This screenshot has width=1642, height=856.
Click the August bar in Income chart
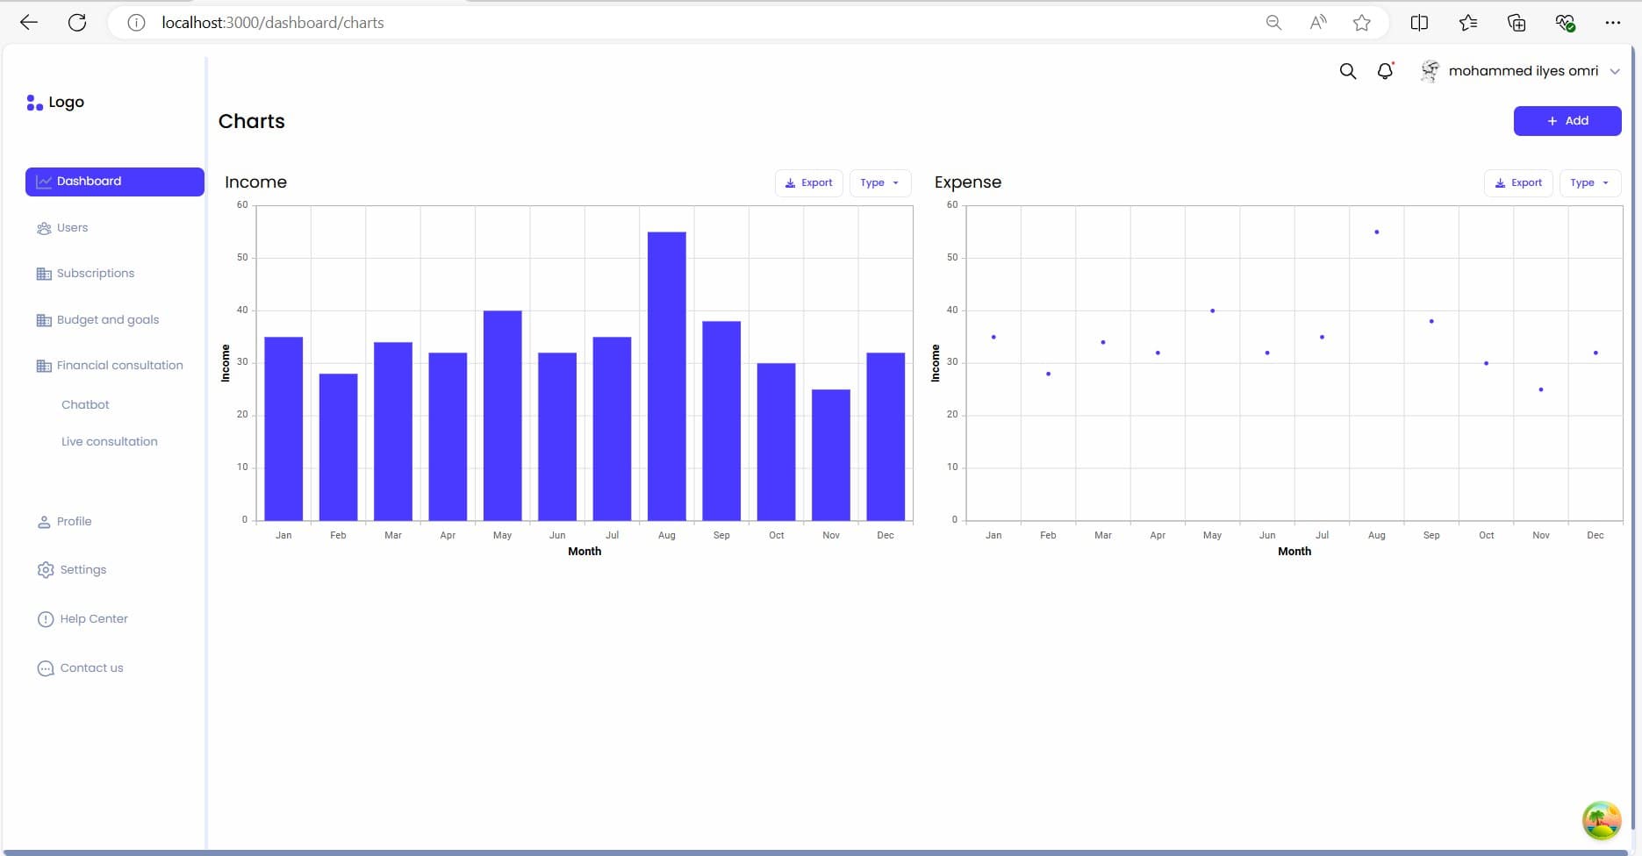coord(667,377)
